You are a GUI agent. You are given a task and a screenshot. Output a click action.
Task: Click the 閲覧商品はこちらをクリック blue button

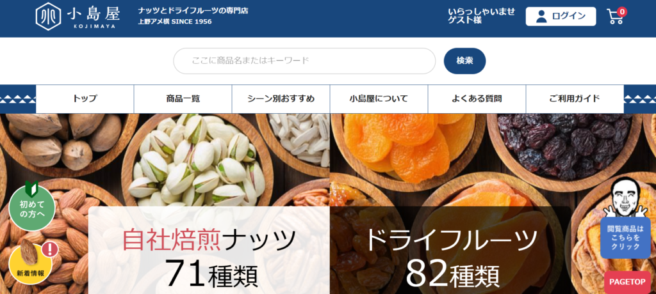pyautogui.click(x=625, y=238)
